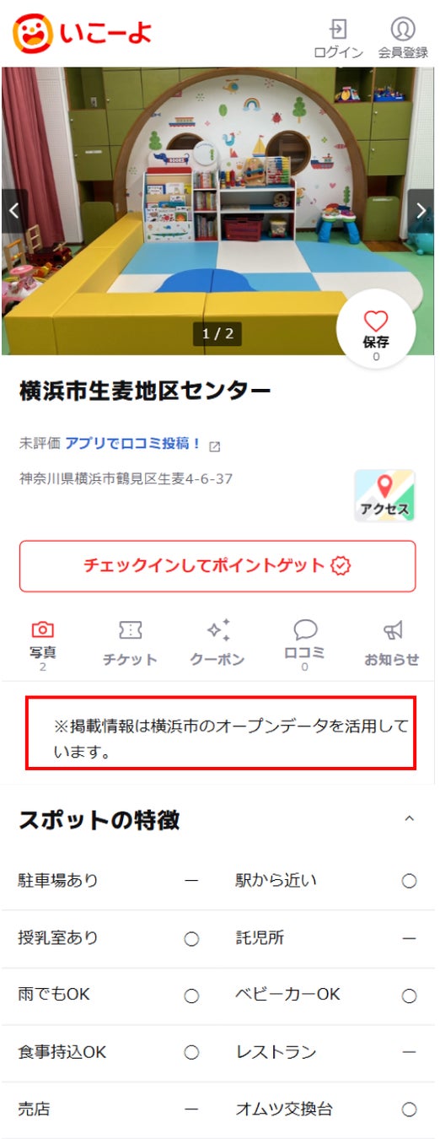
Task: Open お知らせ announcements megaphone icon
Action: [392, 644]
